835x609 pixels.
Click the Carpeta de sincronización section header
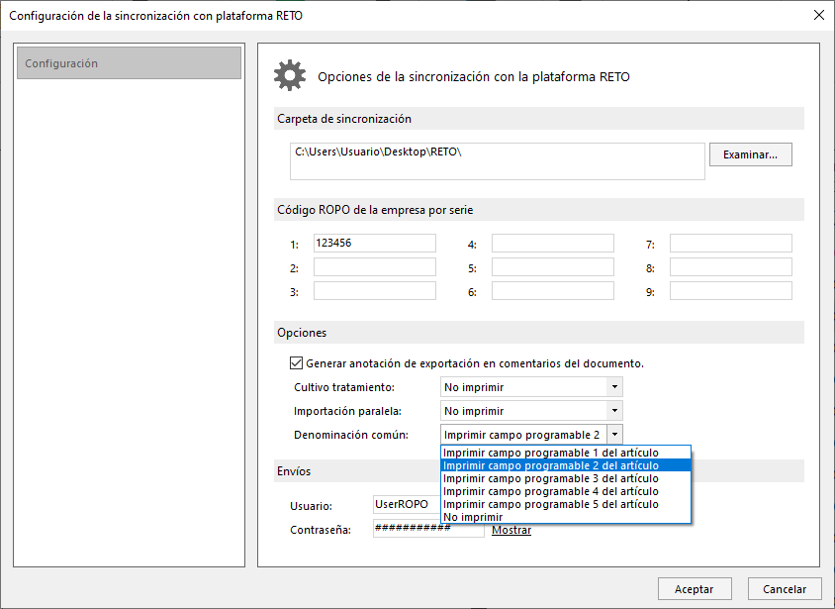[539, 118]
